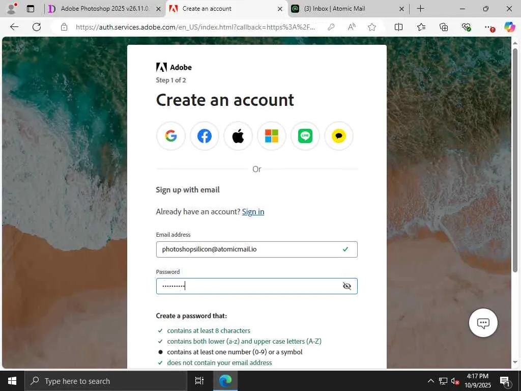Click the taskbar search box
Viewport: 521px width, 391px height.
pos(106,381)
